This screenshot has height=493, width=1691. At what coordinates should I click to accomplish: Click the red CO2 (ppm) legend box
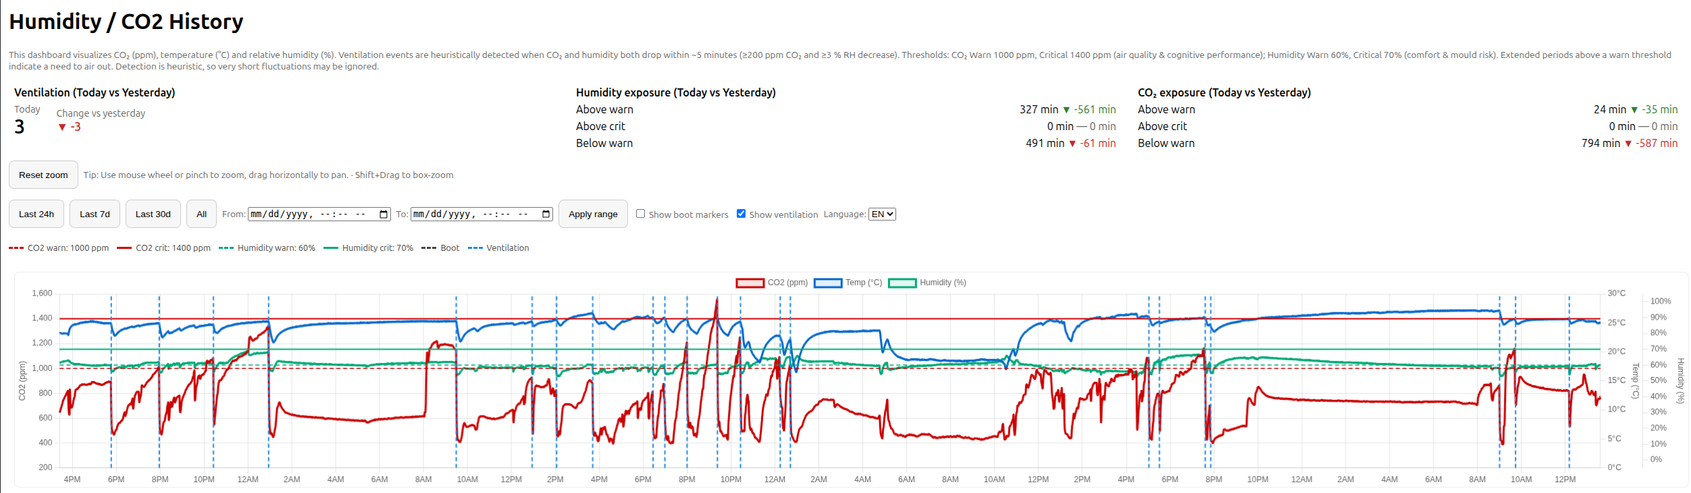click(750, 283)
